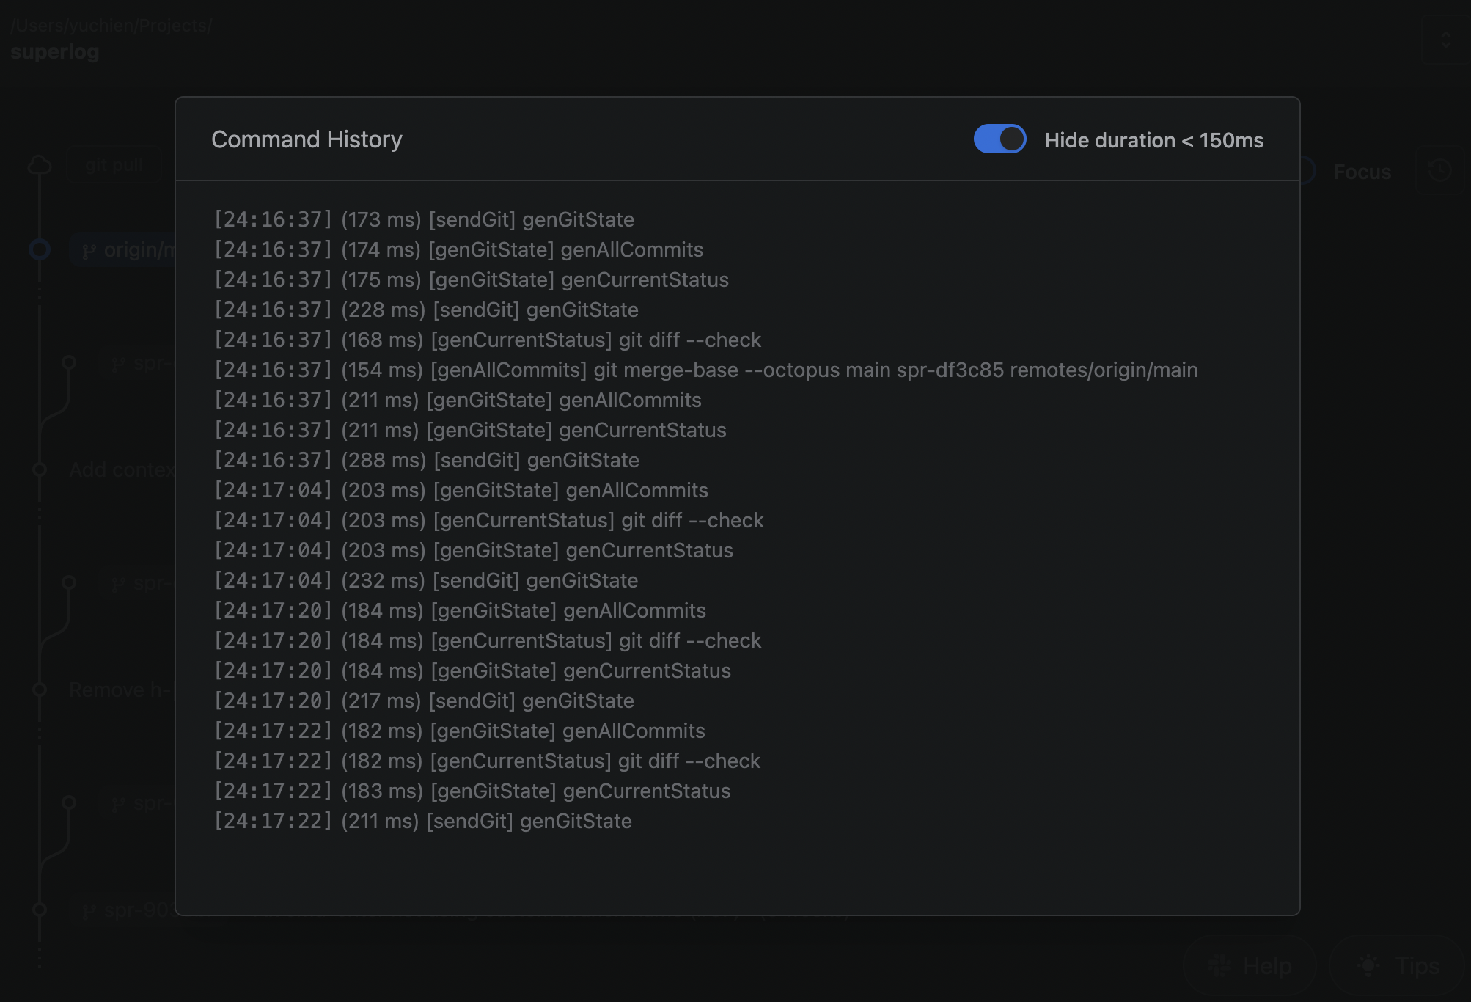Click the git merge-base log entry
The height and width of the screenshot is (1002, 1471).
[704, 370]
